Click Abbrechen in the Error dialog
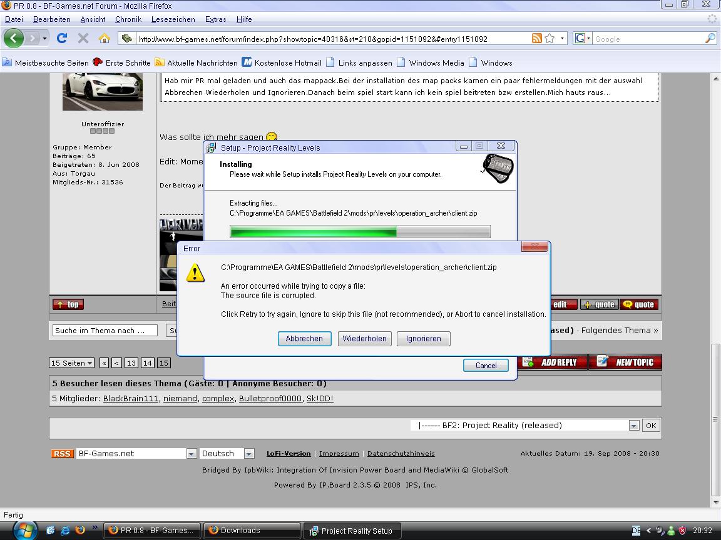This screenshot has height=540, width=721. click(304, 338)
